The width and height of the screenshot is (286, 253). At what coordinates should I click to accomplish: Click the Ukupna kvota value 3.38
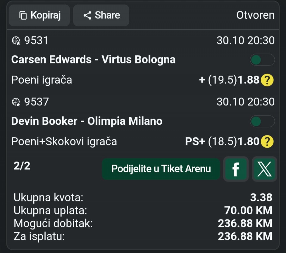[x=261, y=197]
